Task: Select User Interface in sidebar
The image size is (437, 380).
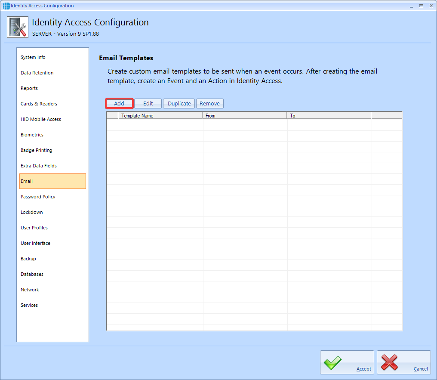Action: 52,243
